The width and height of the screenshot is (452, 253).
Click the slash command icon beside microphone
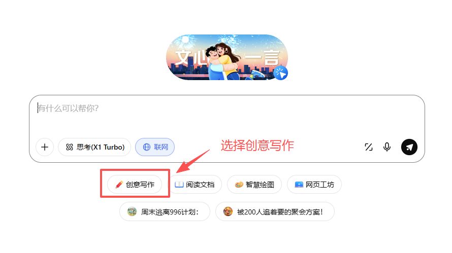coord(368,147)
